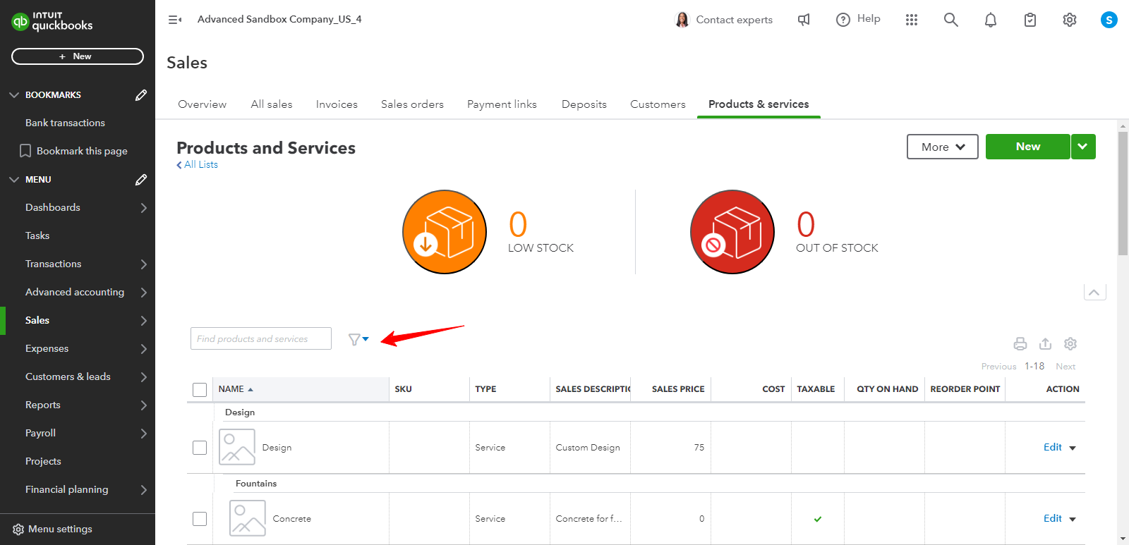
Task: Open Bank transactions bookmark
Action: [x=65, y=123]
